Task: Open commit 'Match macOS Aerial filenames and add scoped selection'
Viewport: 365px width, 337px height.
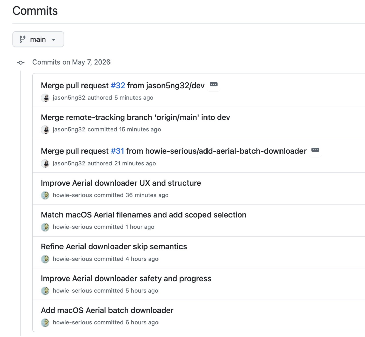Action: pos(143,215)
